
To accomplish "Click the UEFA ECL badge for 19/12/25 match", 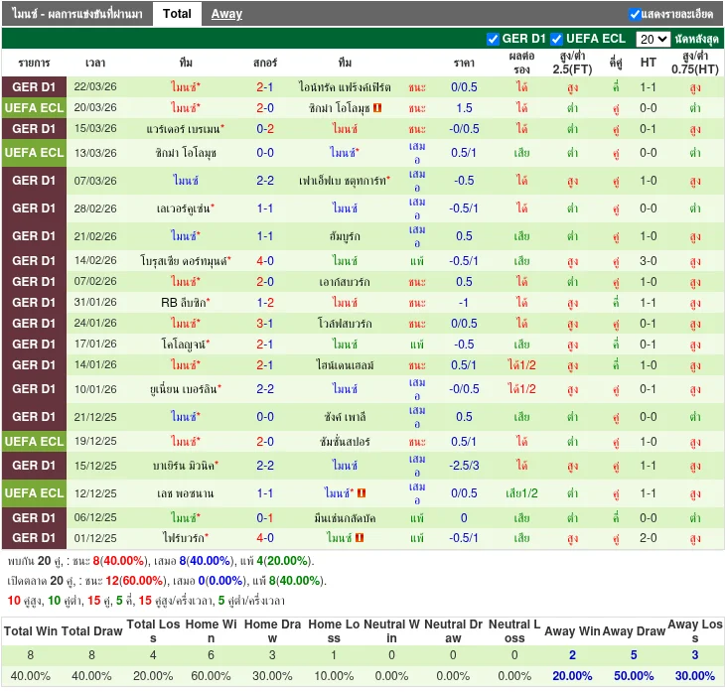I will tap(34, 442).
